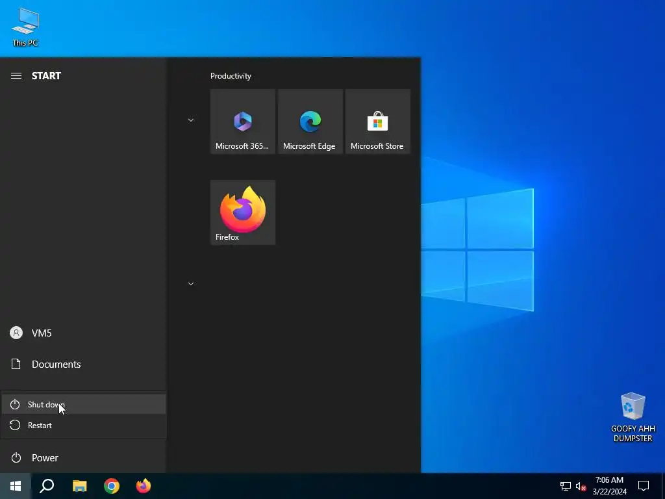The height and width of the screenshot is (499, 665).
Task: Choose Restart from the power menu
Action: [84, 425]
